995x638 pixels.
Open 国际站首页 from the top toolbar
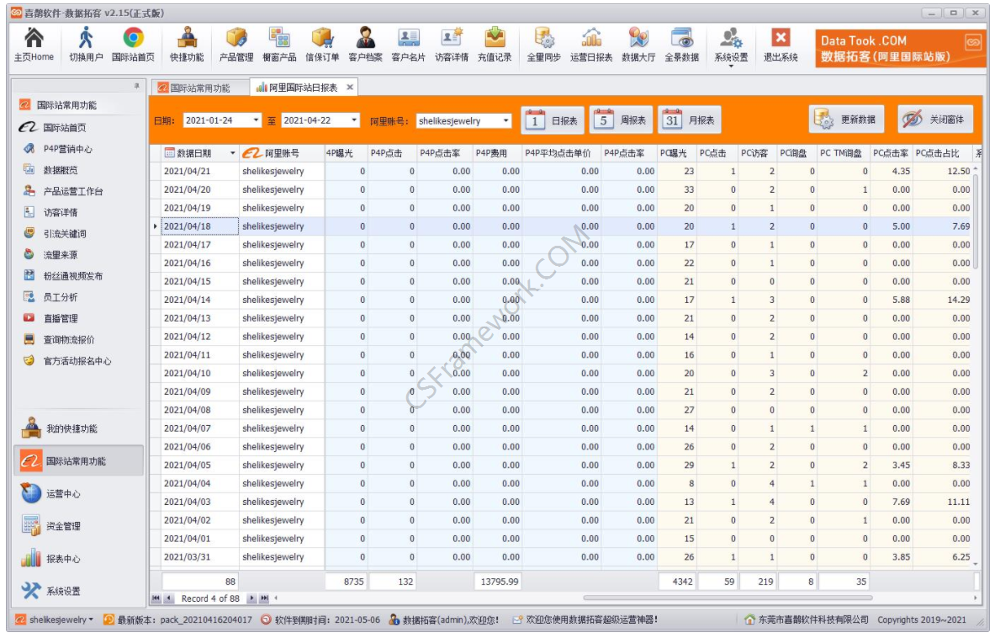pyautogui.click(x=133, y=45)
